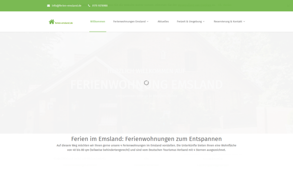Click the phone handset icon
293x183 pixels.
pyautogui.click(x=89, y=5)
